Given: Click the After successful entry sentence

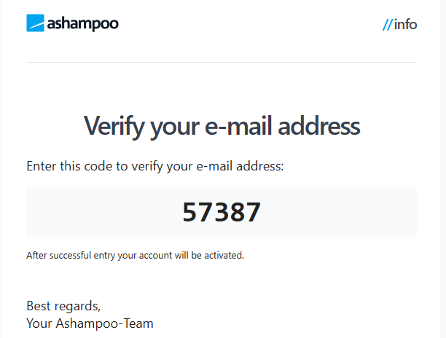Looking at the screenshot, I should (x=135, y=255).
